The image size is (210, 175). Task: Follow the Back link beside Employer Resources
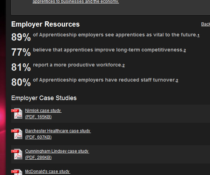205,24
